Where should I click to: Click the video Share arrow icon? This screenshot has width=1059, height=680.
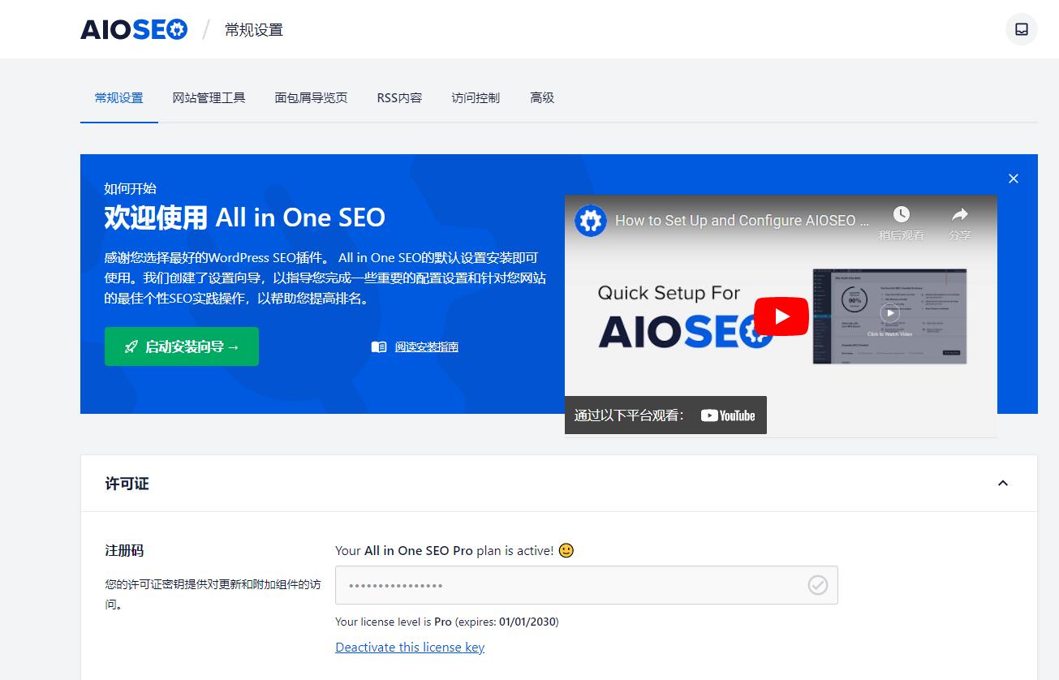point(959,214)
